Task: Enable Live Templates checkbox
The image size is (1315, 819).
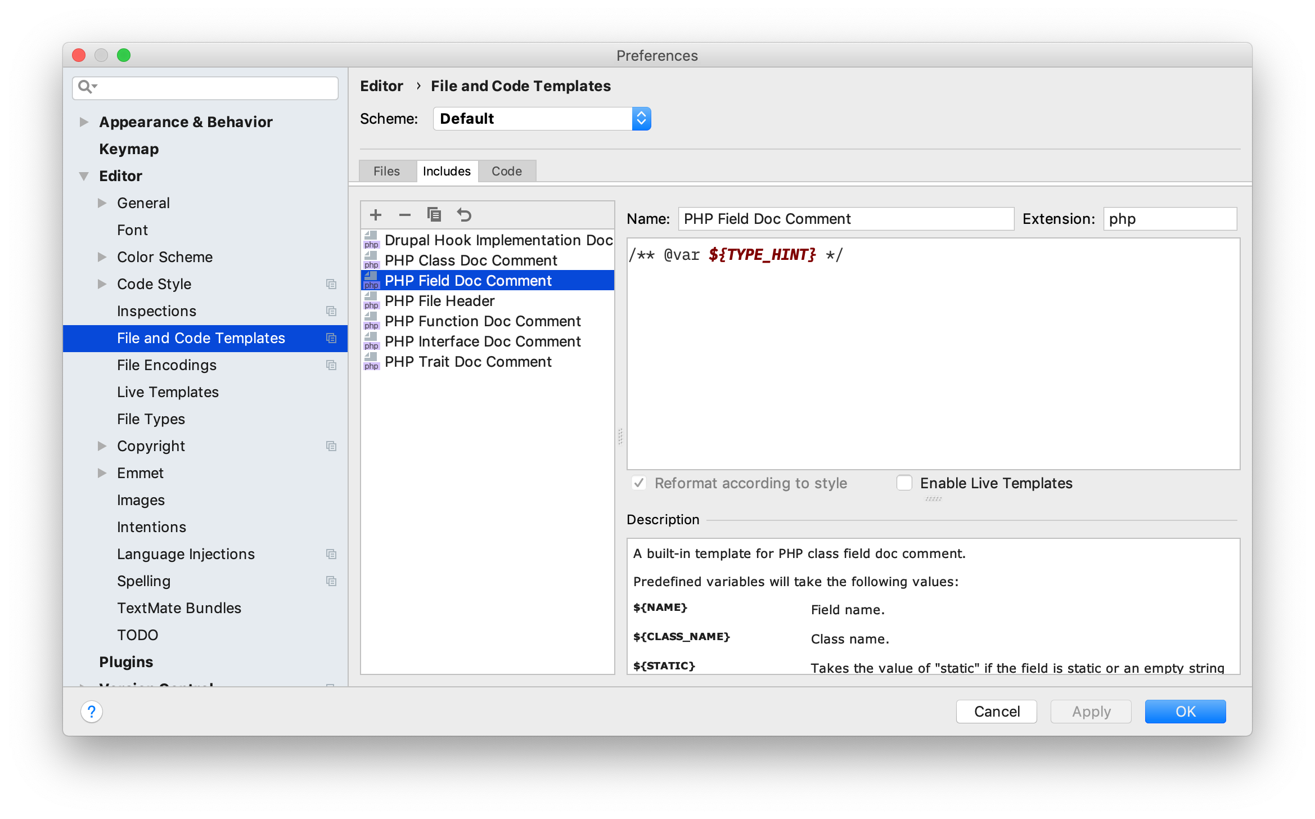Action: (x=904, y=483)
